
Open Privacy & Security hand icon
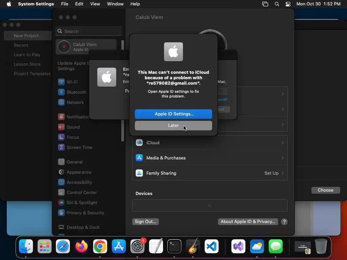61,213
